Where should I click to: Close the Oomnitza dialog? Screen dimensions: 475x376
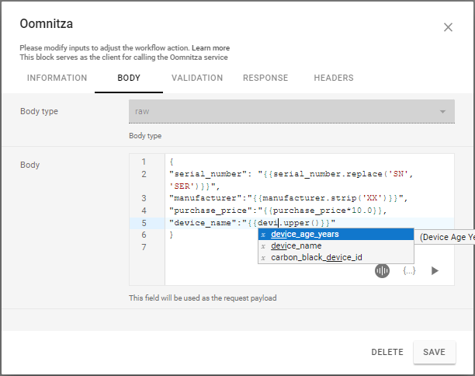point(448,27)
